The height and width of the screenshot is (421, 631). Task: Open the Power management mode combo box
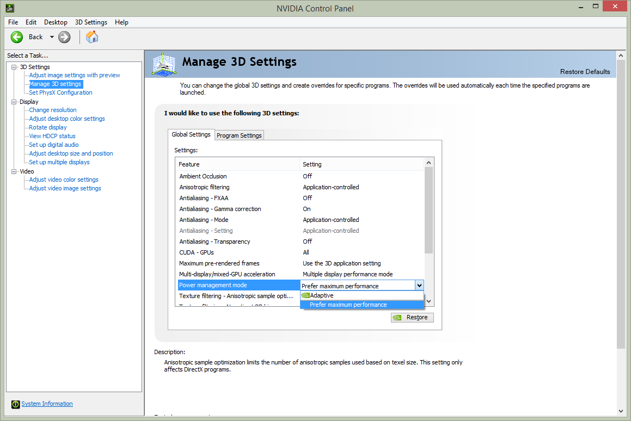click(x=362, y=286)
